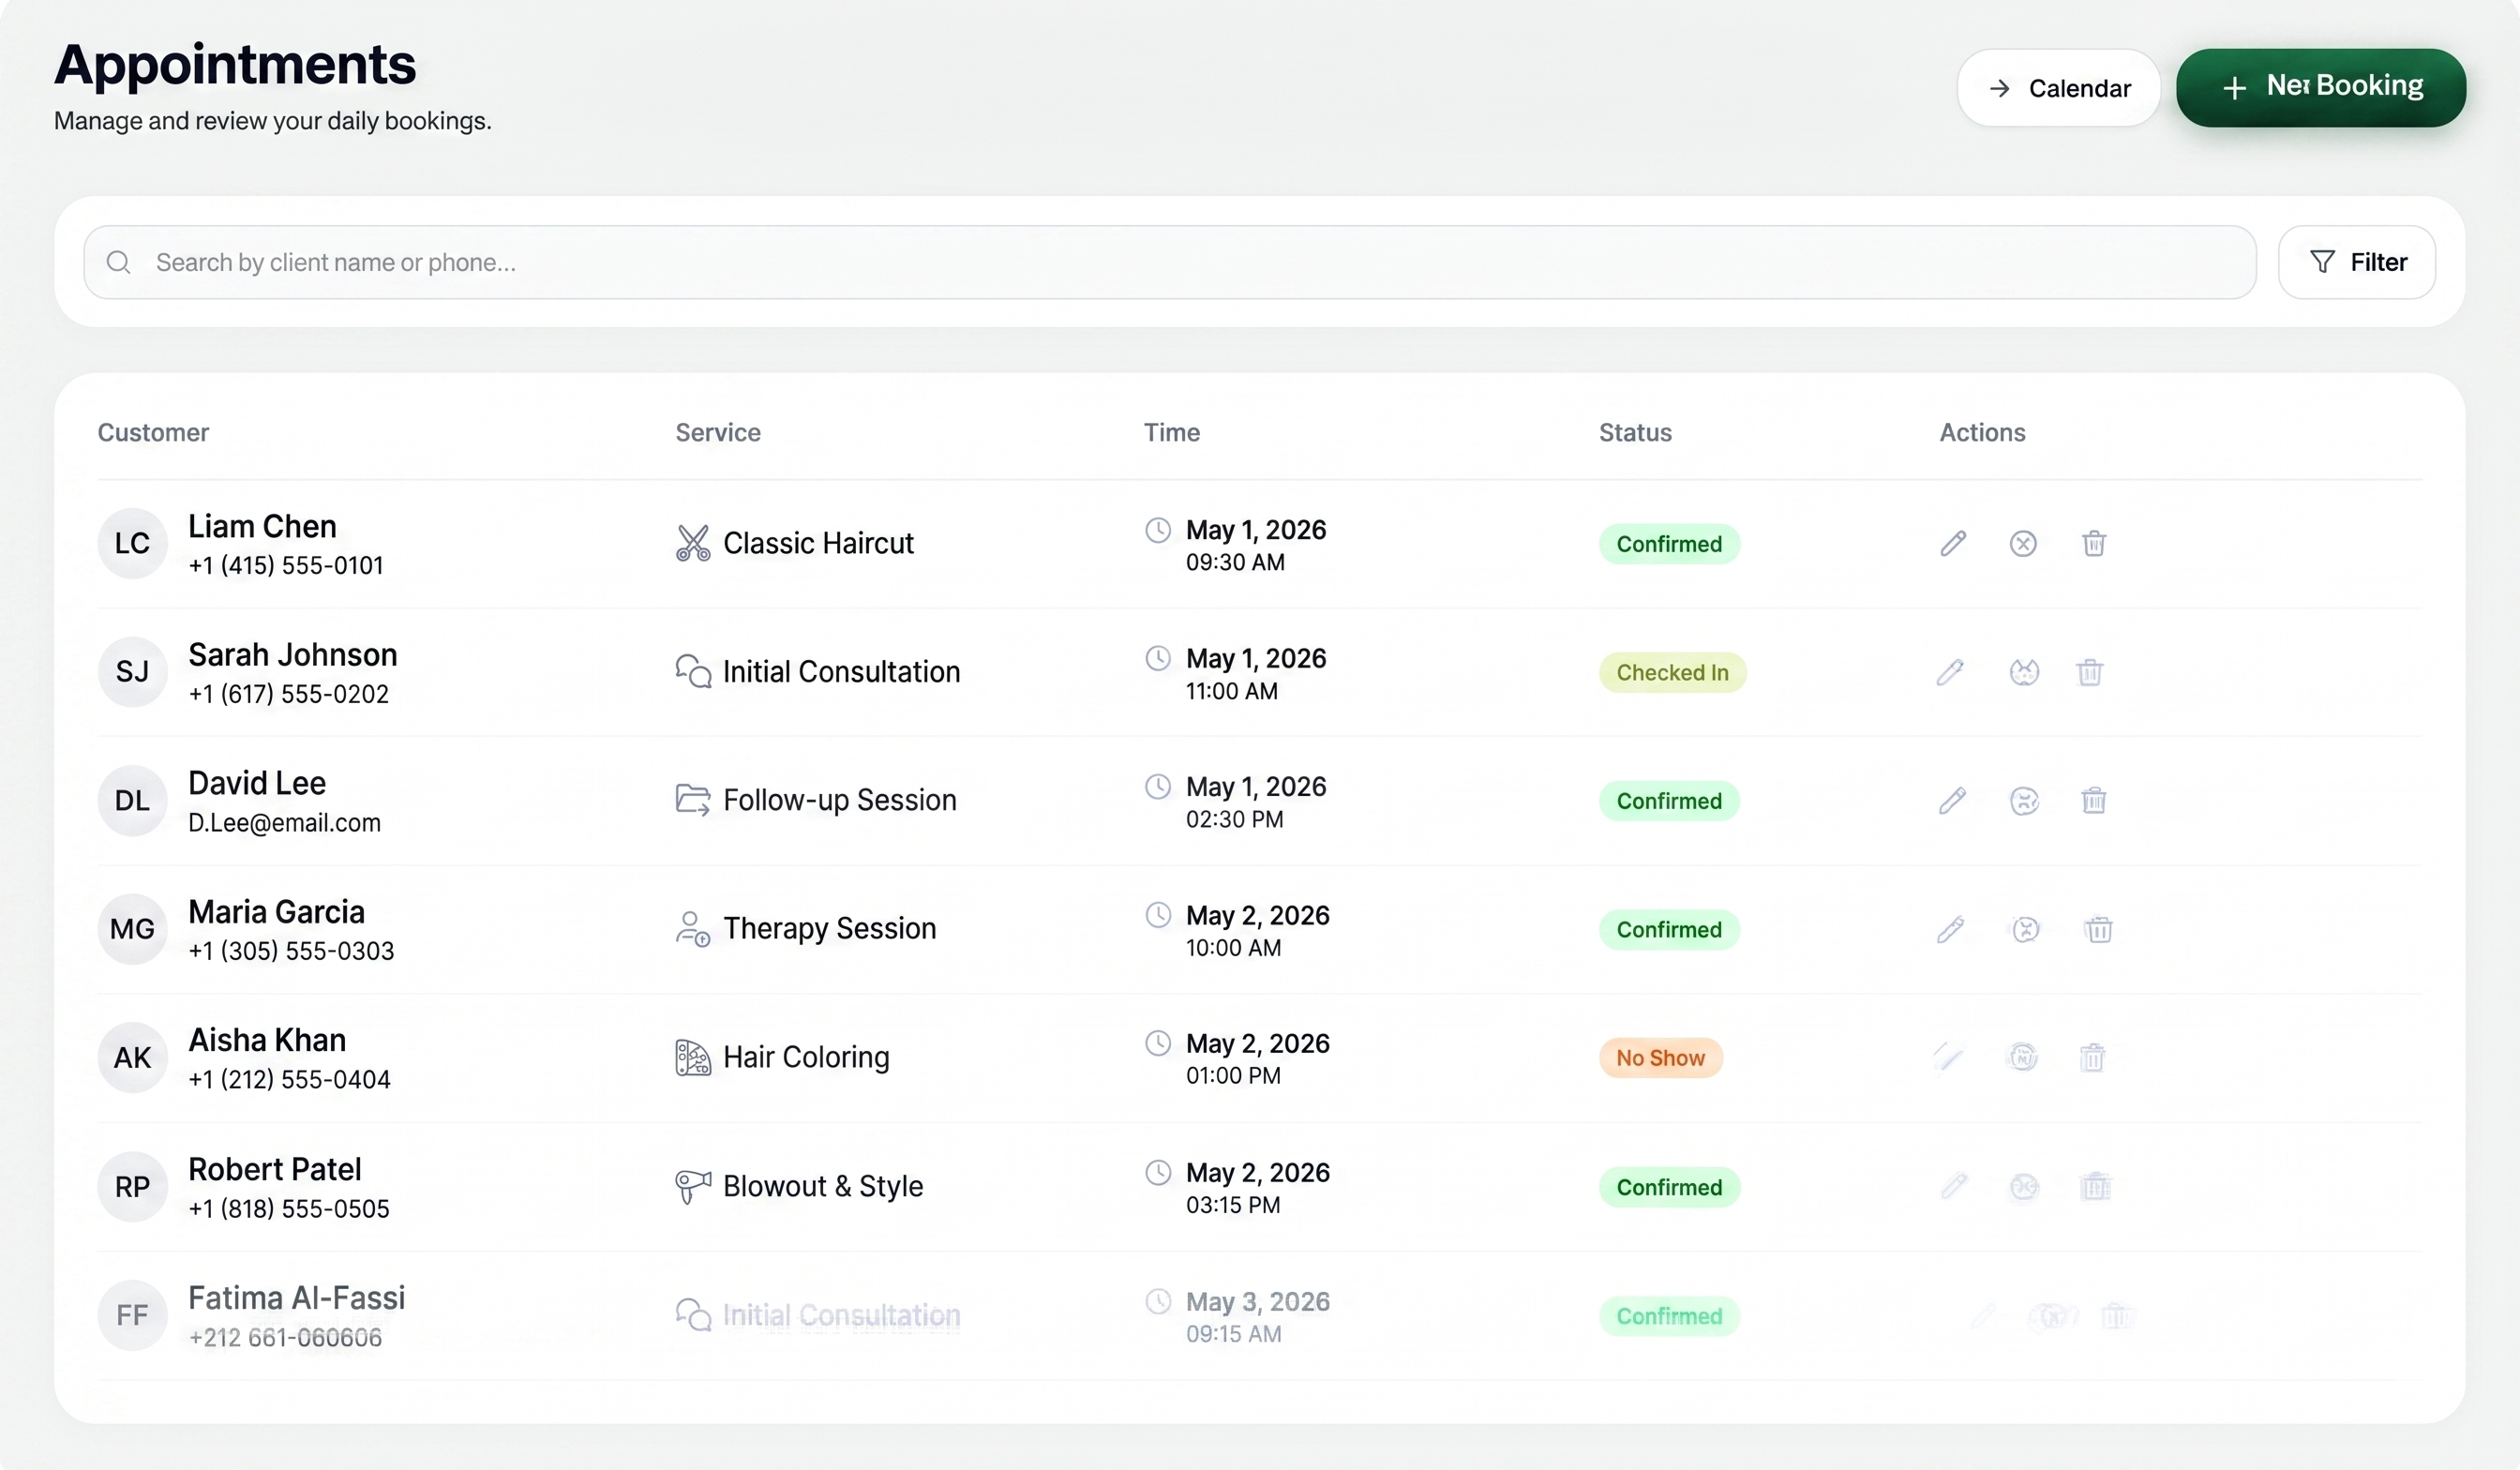Click the No Show status badge
This screenshot has height=1470, width=2520.
click(1660, 1057)
